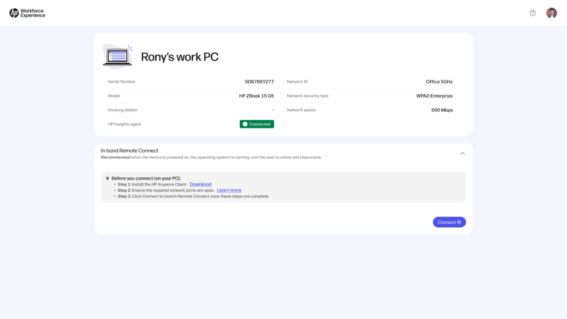Click the Rony's work PC title

(179, 57)
